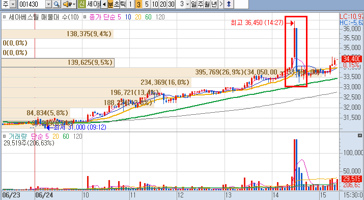Choose the 20 minute interval button
Image resolution: width=364 pixels, height=200 pixels.
click(163, 4)
